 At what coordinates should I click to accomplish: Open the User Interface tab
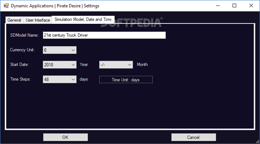[x=38, y=20]
